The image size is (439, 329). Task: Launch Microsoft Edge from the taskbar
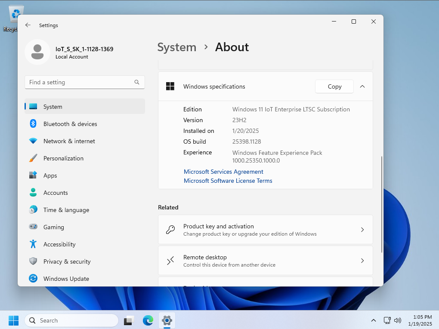(x=148, y=320)
